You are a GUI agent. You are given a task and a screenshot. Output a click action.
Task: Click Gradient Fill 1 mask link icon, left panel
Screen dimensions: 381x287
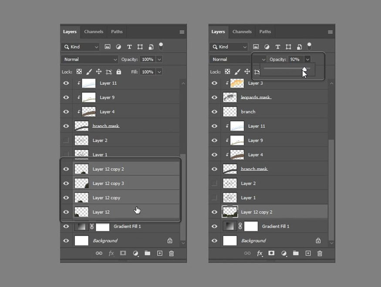(x=92, y=227)
